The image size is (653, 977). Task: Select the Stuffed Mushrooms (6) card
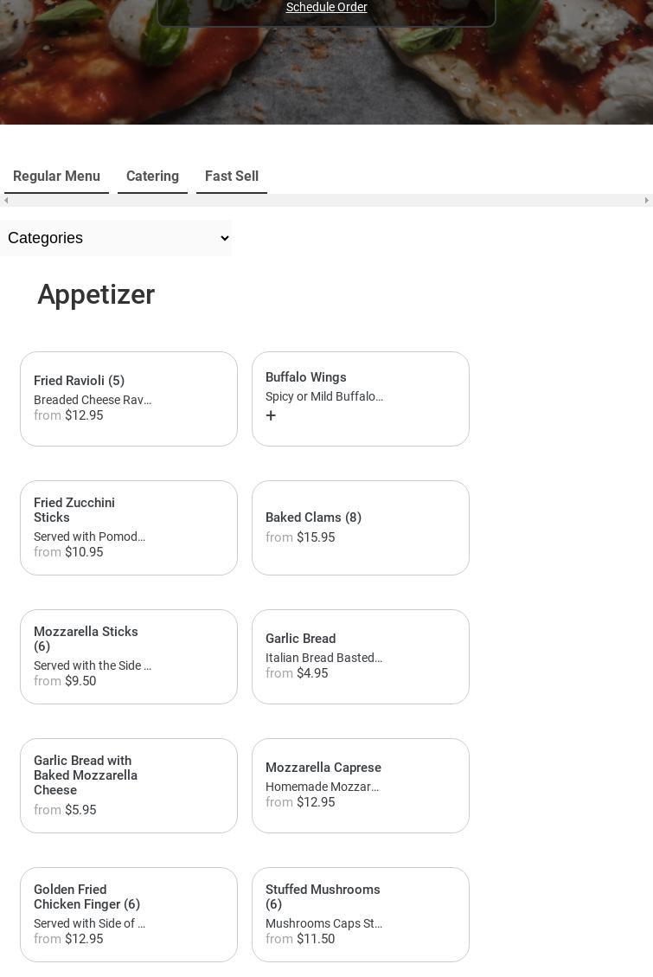click(x=361, y=915)
